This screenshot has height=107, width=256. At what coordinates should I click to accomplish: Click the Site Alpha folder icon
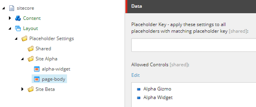click(x=30, y=59)
